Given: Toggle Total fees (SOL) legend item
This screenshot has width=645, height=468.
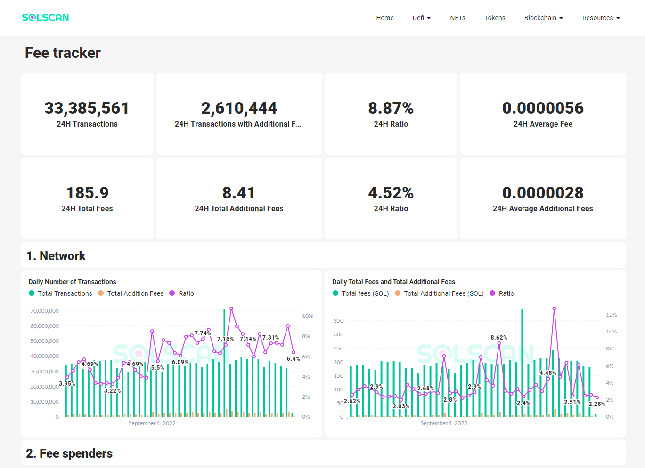Looking at the screenshot, I should [x=360, y=293].
